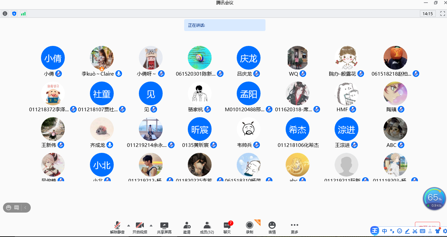This screenshot has width=447, height=237.
Task: Select participant 吕庆龙's avatar
Action: pyautogui.click(x=249, y=58)
